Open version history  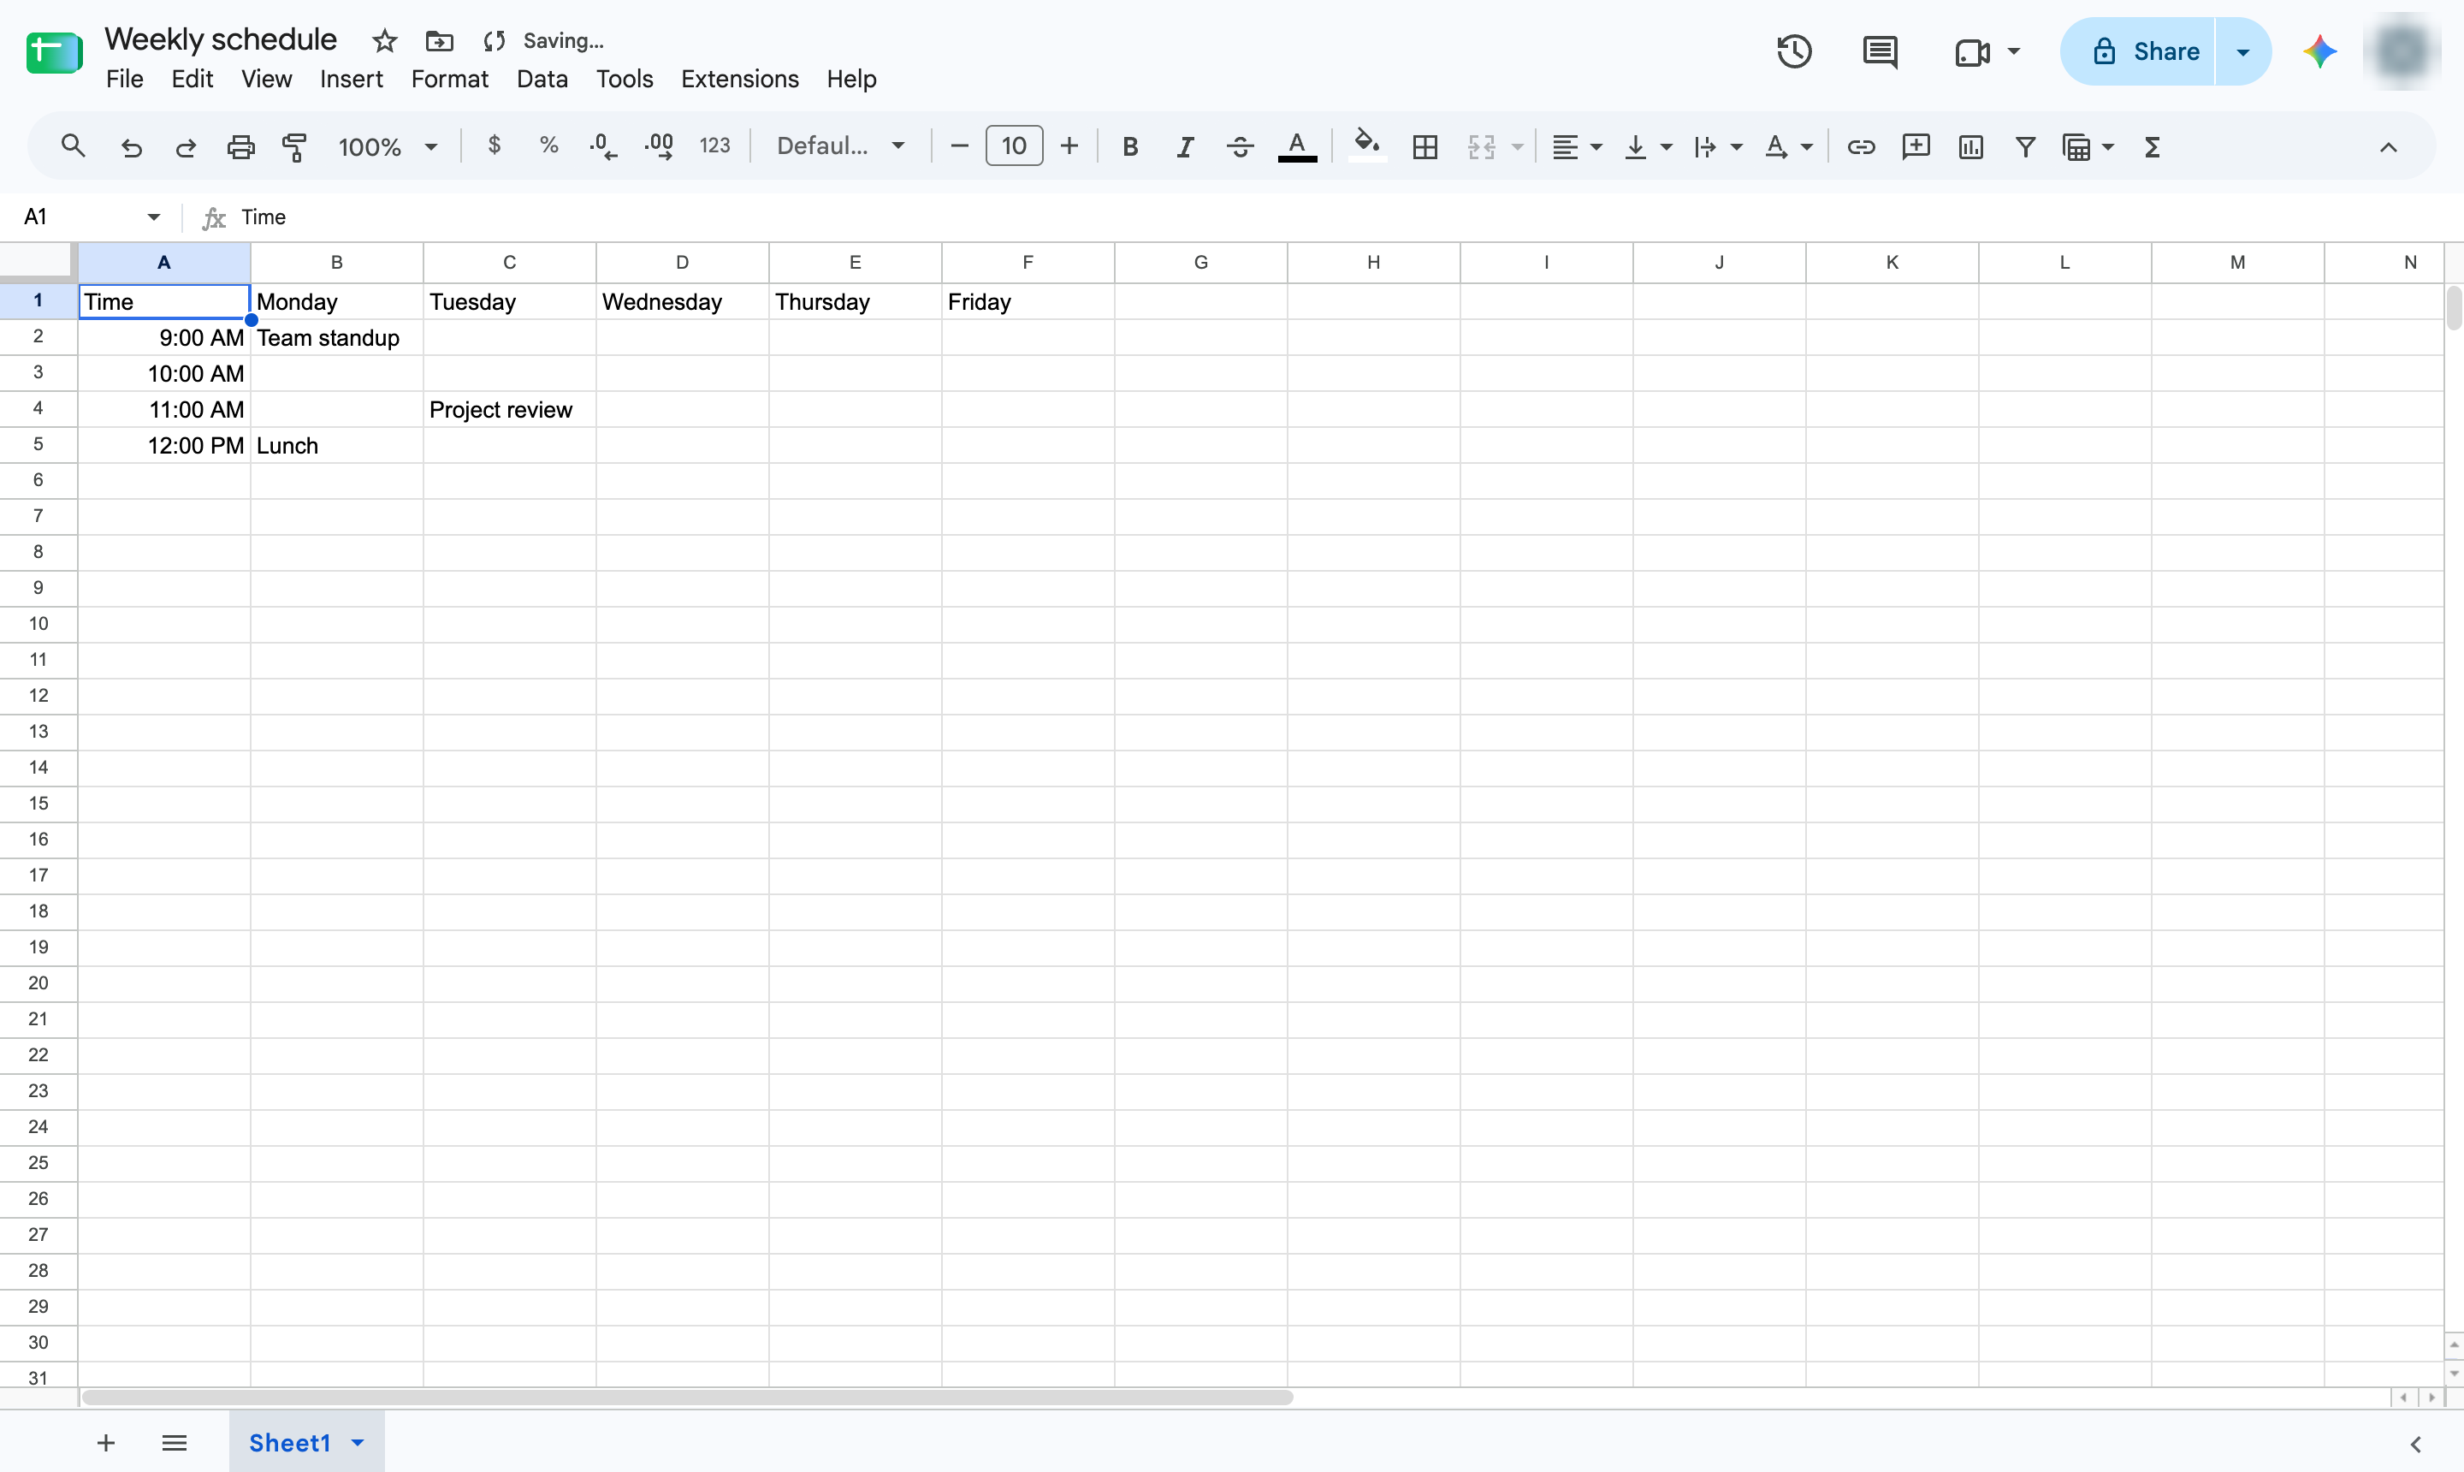(x=1794, y=51)
